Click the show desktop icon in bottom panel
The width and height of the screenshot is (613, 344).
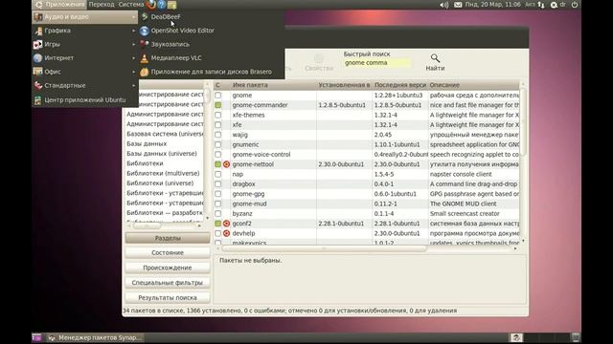click(x=36, y=337)
